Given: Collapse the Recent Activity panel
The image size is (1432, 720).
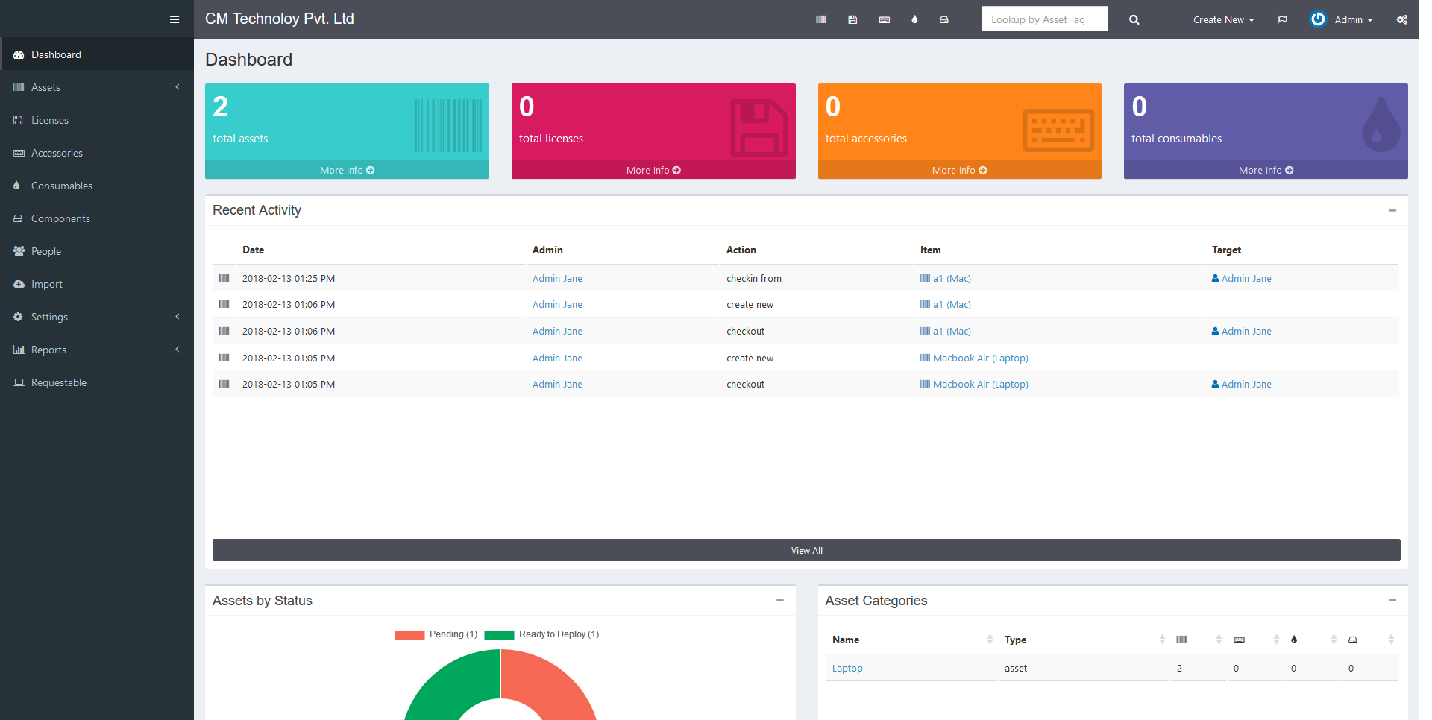Looking at the screenshot, I should coord(1392,210).
